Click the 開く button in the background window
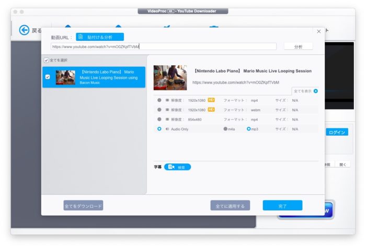Viewport: 366px width, 248px height. pyautogui.click(x=342, y=164)
